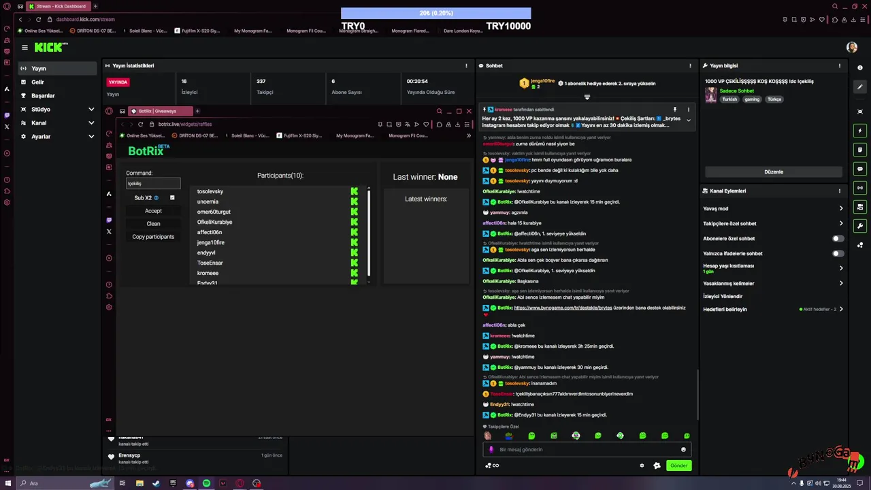
Task: Click the green Gönder button
Action: [678, 465]
